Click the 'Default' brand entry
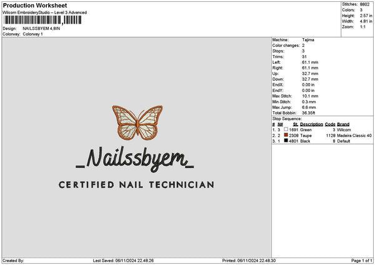This screenshot has width=375, height=265. [344, 141]
